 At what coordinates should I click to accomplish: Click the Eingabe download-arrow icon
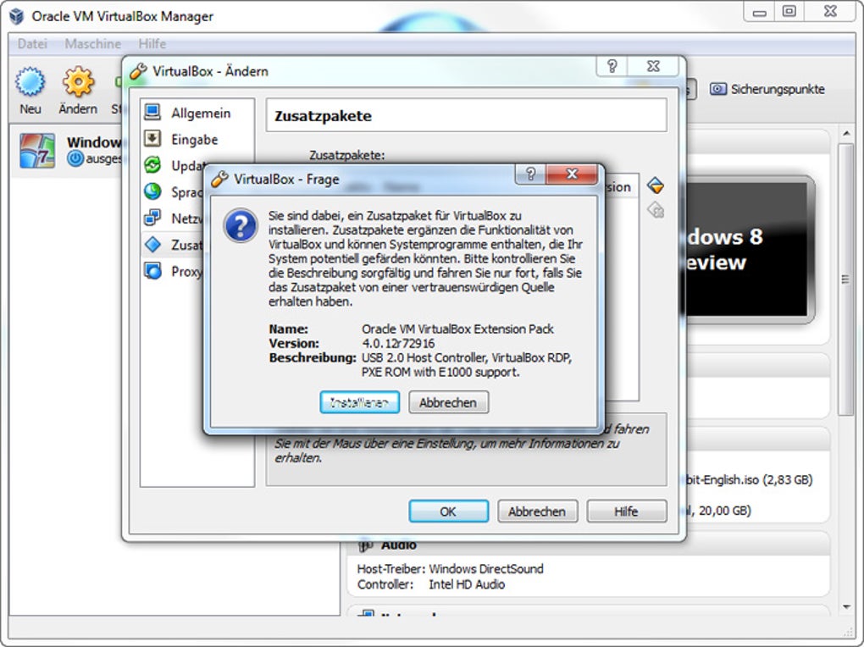152,138
